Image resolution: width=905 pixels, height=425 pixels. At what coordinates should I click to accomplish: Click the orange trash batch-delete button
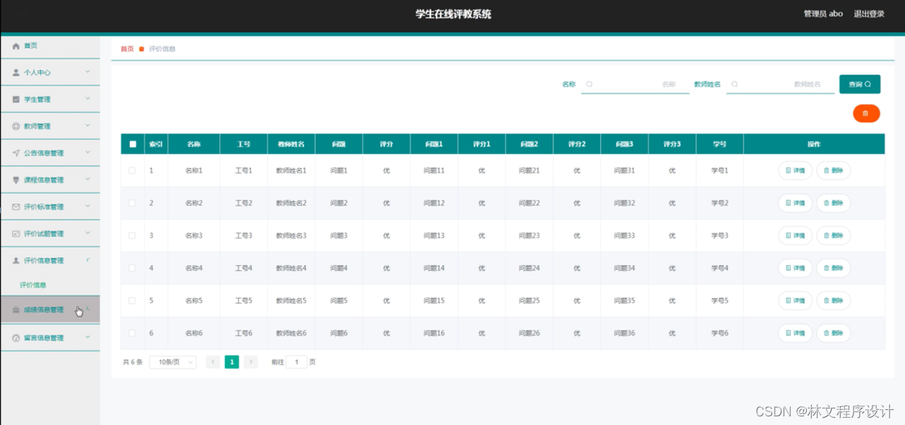click(x=866, y=113)
